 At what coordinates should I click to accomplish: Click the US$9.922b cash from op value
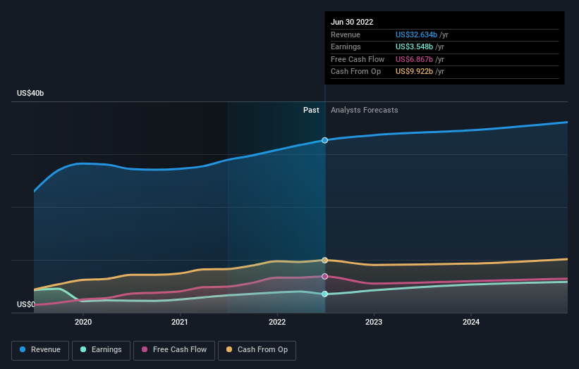(414, 72)
